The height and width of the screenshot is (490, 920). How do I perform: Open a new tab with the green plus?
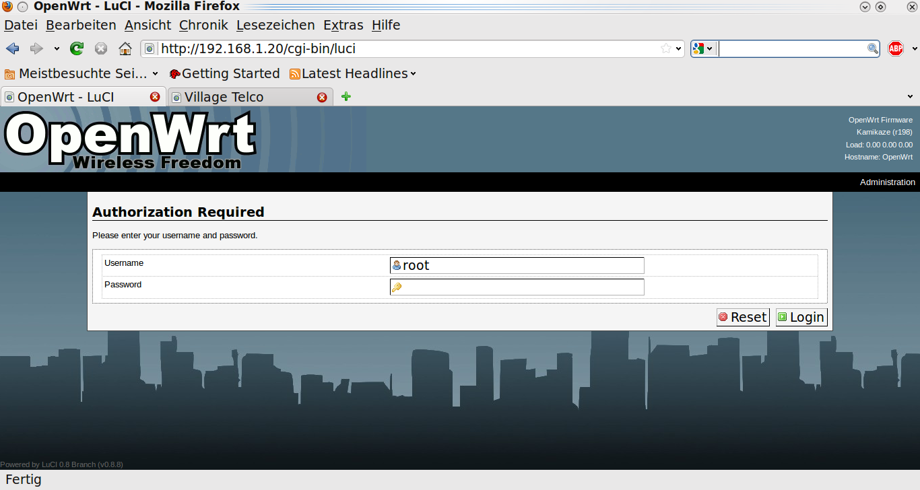tap(346, 96)
